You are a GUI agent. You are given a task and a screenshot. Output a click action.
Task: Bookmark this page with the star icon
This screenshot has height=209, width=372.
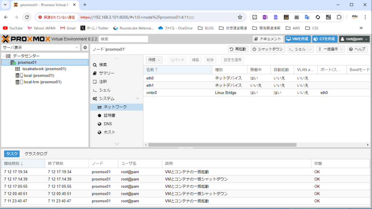pos(240,17)
